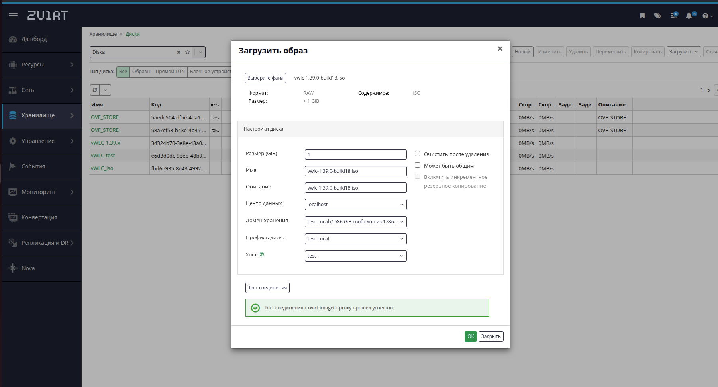Open Конвертация in the sidebar

tap(41, 217)
